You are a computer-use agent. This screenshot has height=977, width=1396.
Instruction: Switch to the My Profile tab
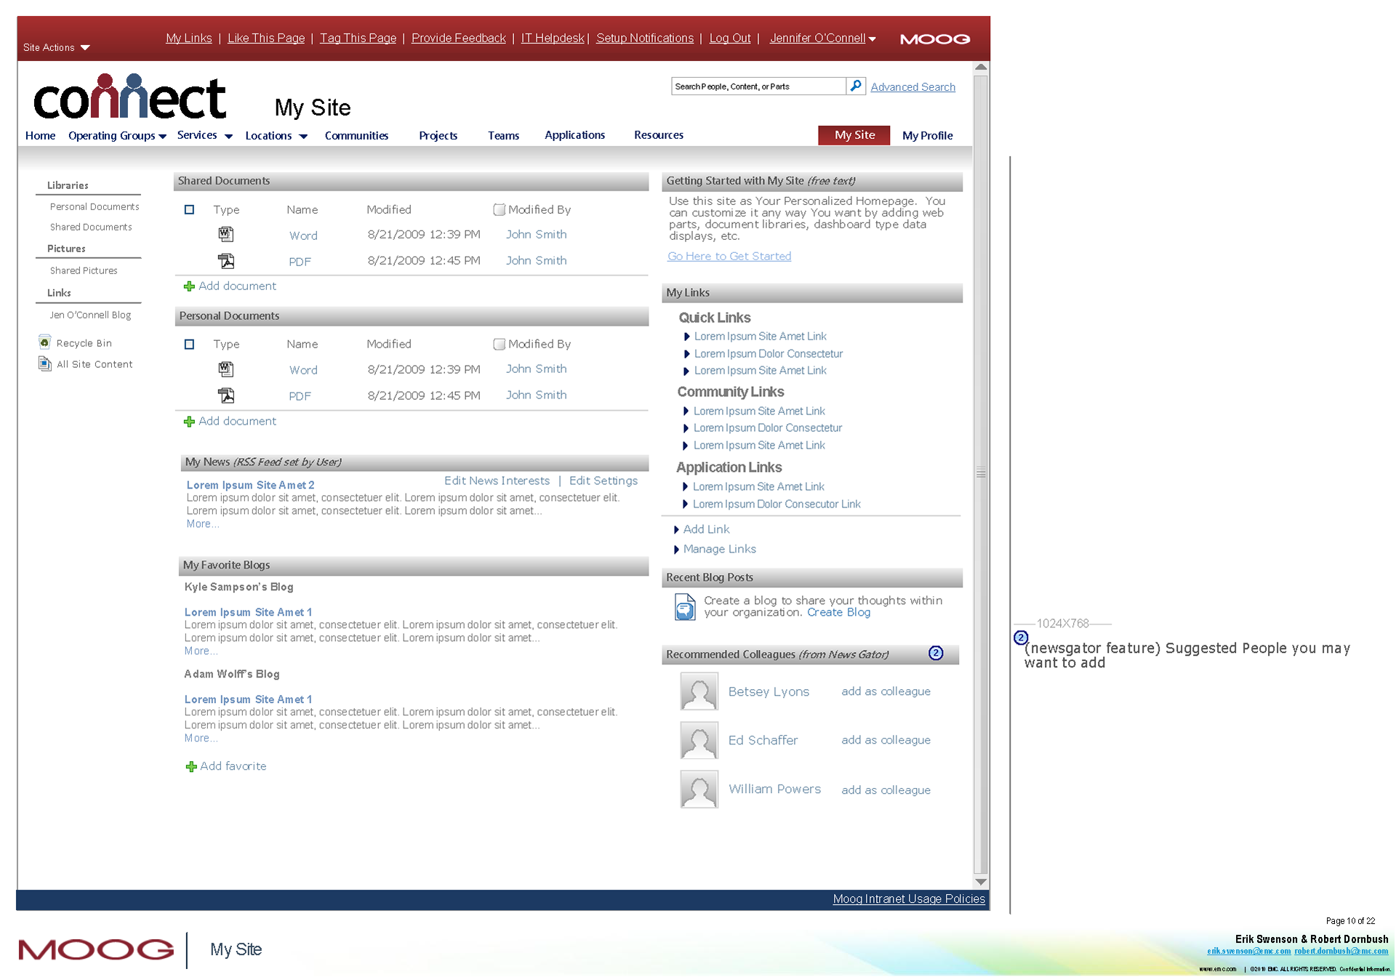click(927, 135)
